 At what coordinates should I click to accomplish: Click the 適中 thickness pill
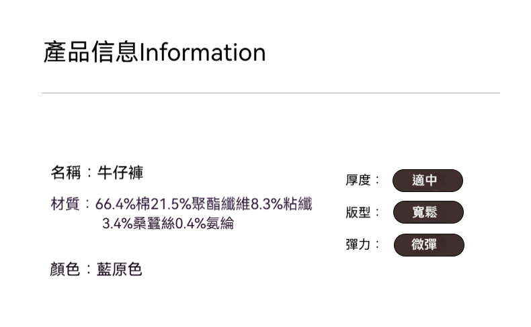(x=427, y=181)
